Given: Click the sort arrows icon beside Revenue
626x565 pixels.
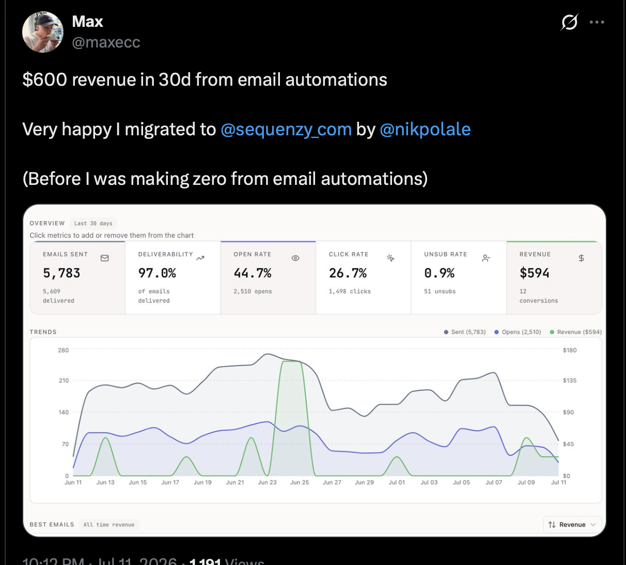Looking at the screenshot, I should 552,524.
